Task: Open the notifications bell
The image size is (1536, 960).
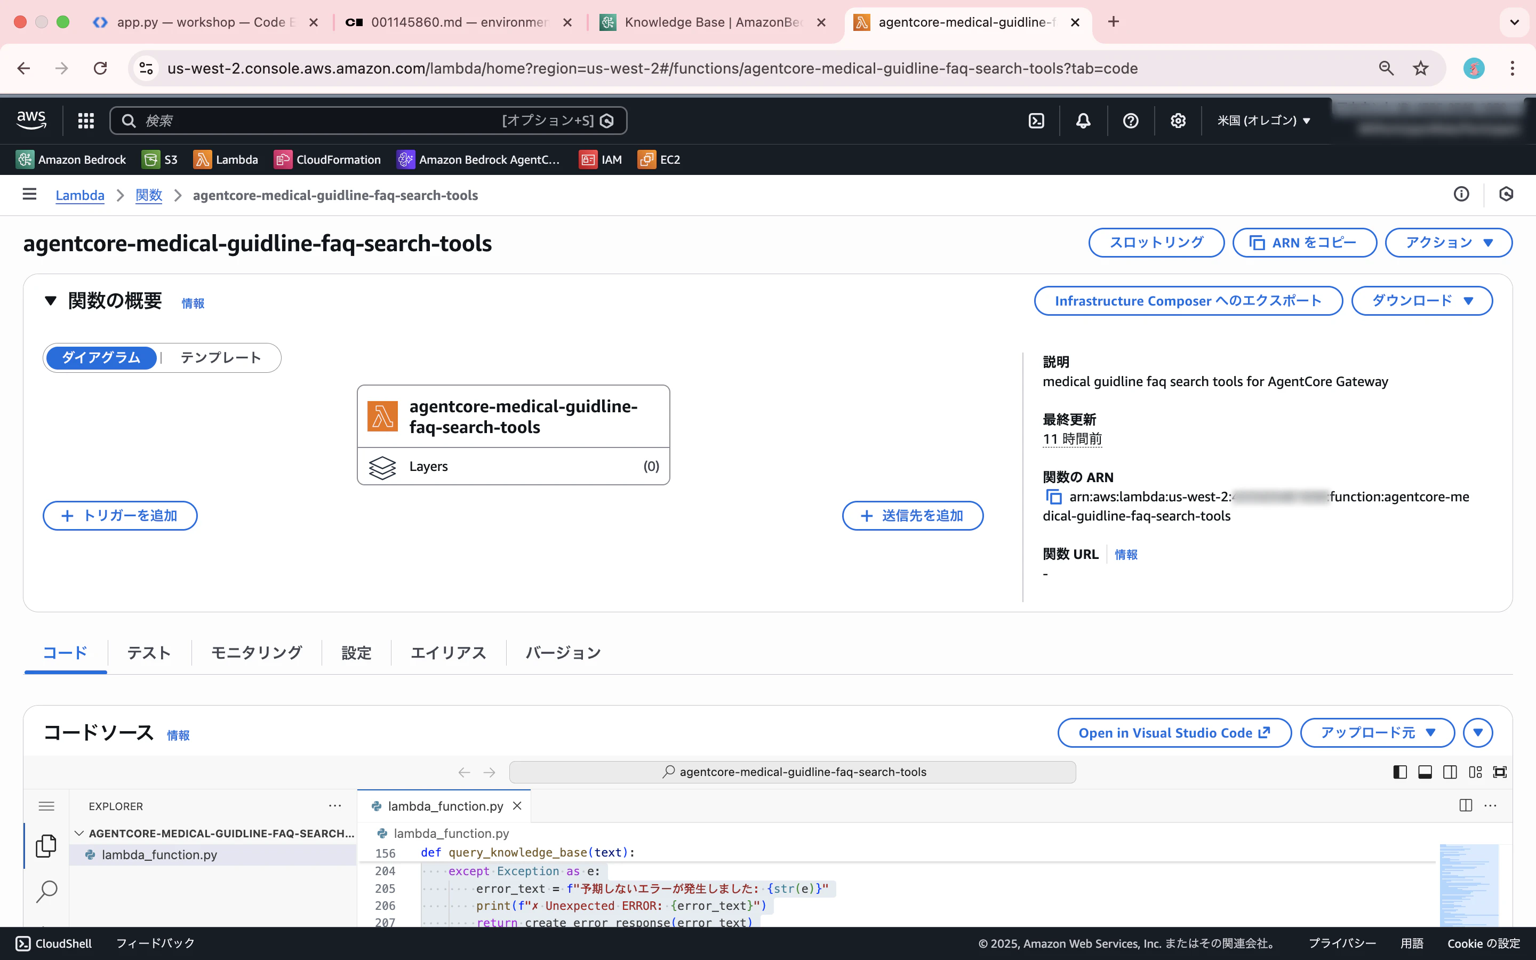Action: point(1083,121)
